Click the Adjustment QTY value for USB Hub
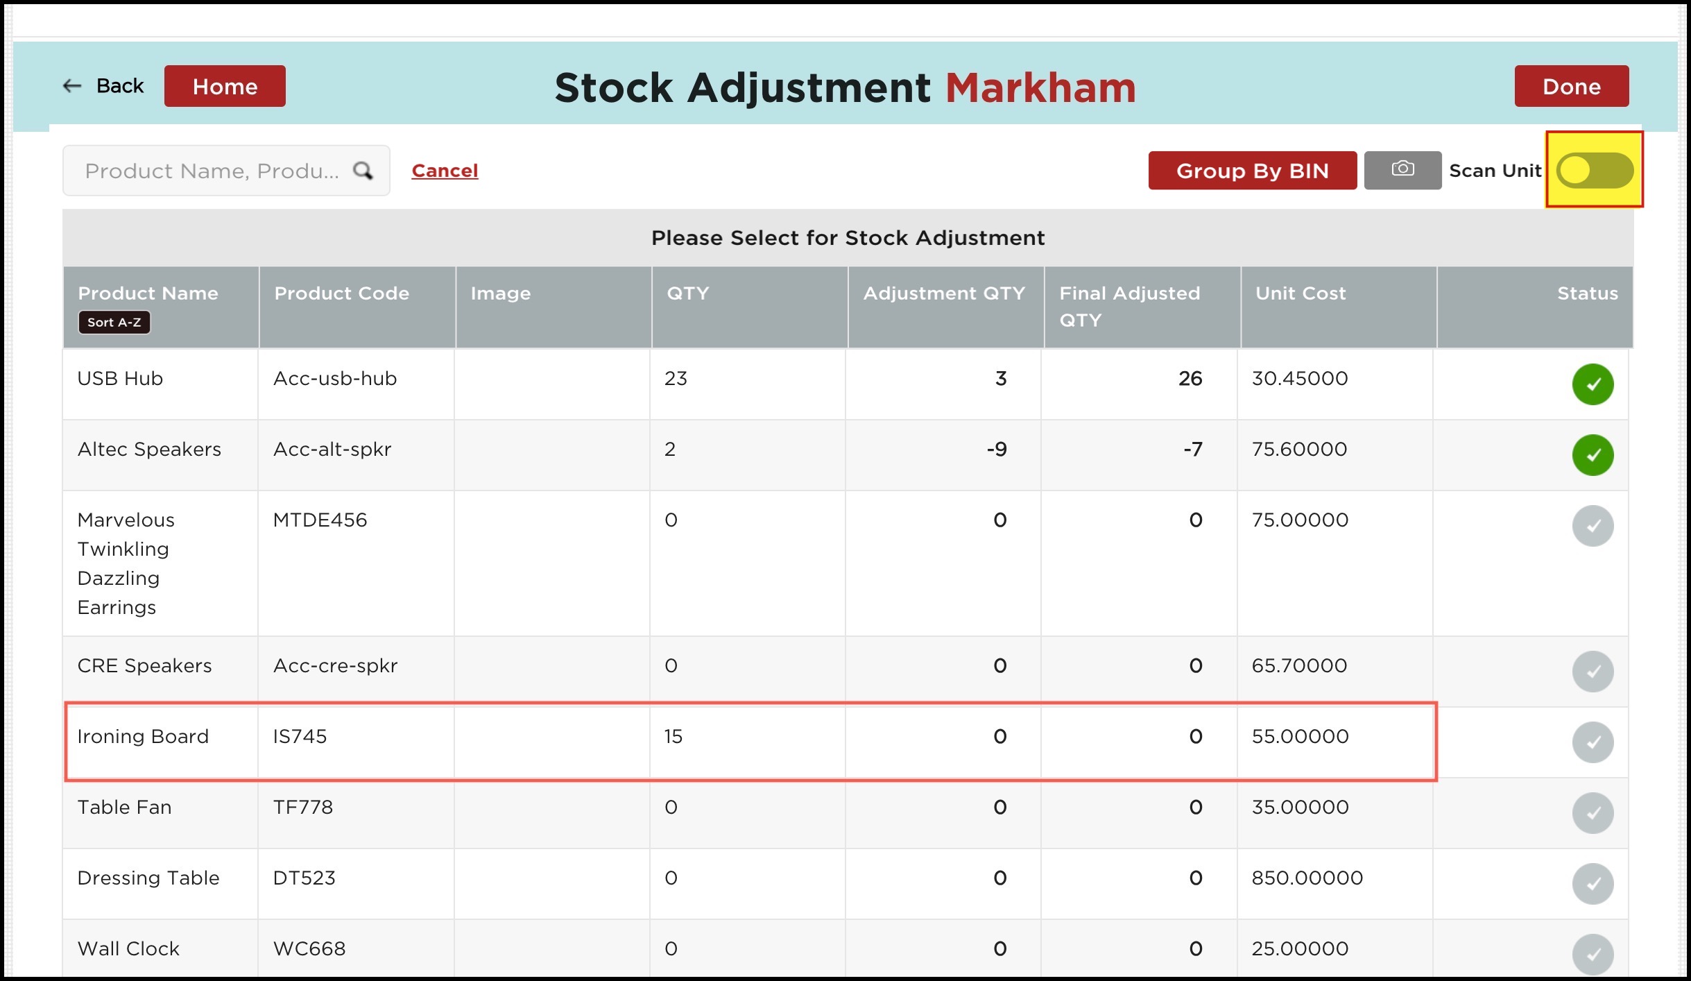Viewport: 1691px width, 981px height. pyautogui.click(x=1000, y=378)
